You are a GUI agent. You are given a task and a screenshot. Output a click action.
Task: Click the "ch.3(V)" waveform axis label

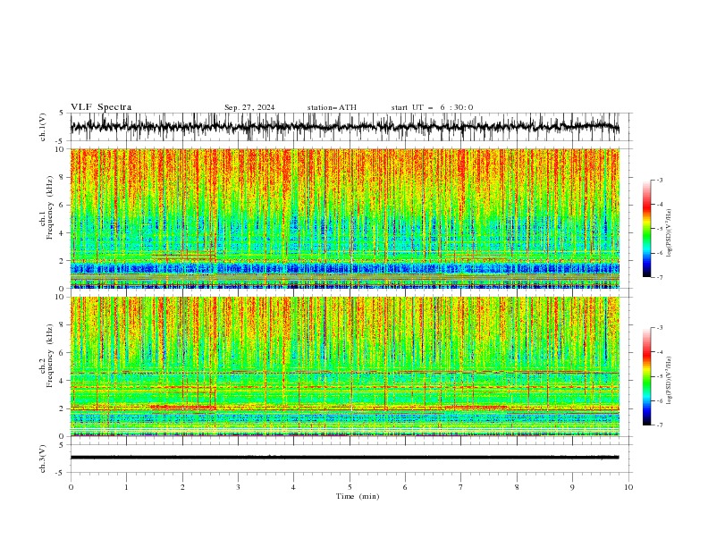tap(43, 459)
